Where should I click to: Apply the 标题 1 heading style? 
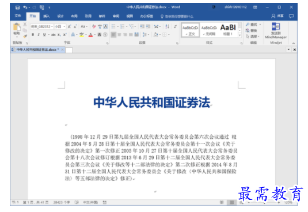point(228,30)
